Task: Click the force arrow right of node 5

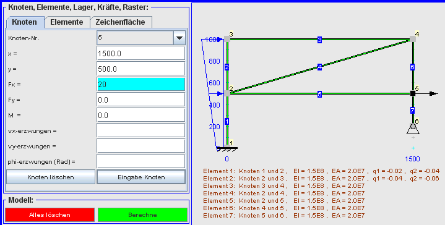Action: 427,93
